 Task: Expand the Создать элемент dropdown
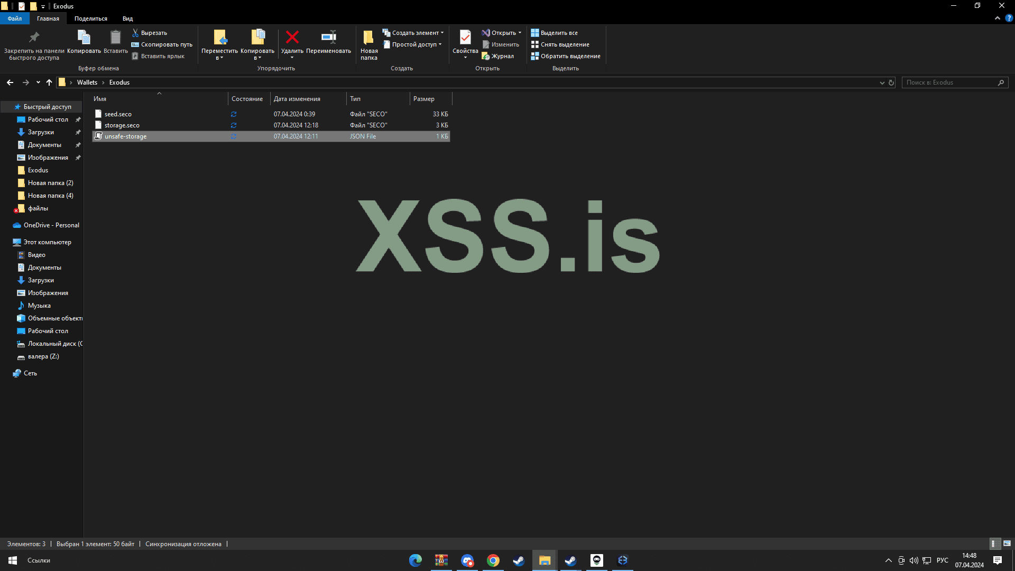(x=442, y=33)
